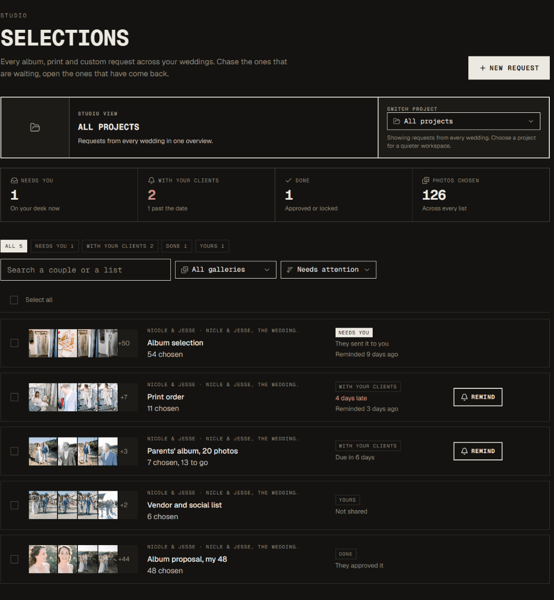Click the 'Not shared' status text
This screenshot has width=554, height=600.
click(x=351, y=512)
